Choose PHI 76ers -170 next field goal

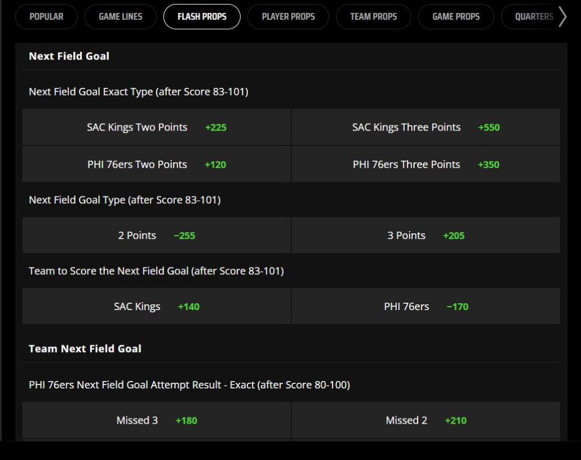(x=426, y=307)
